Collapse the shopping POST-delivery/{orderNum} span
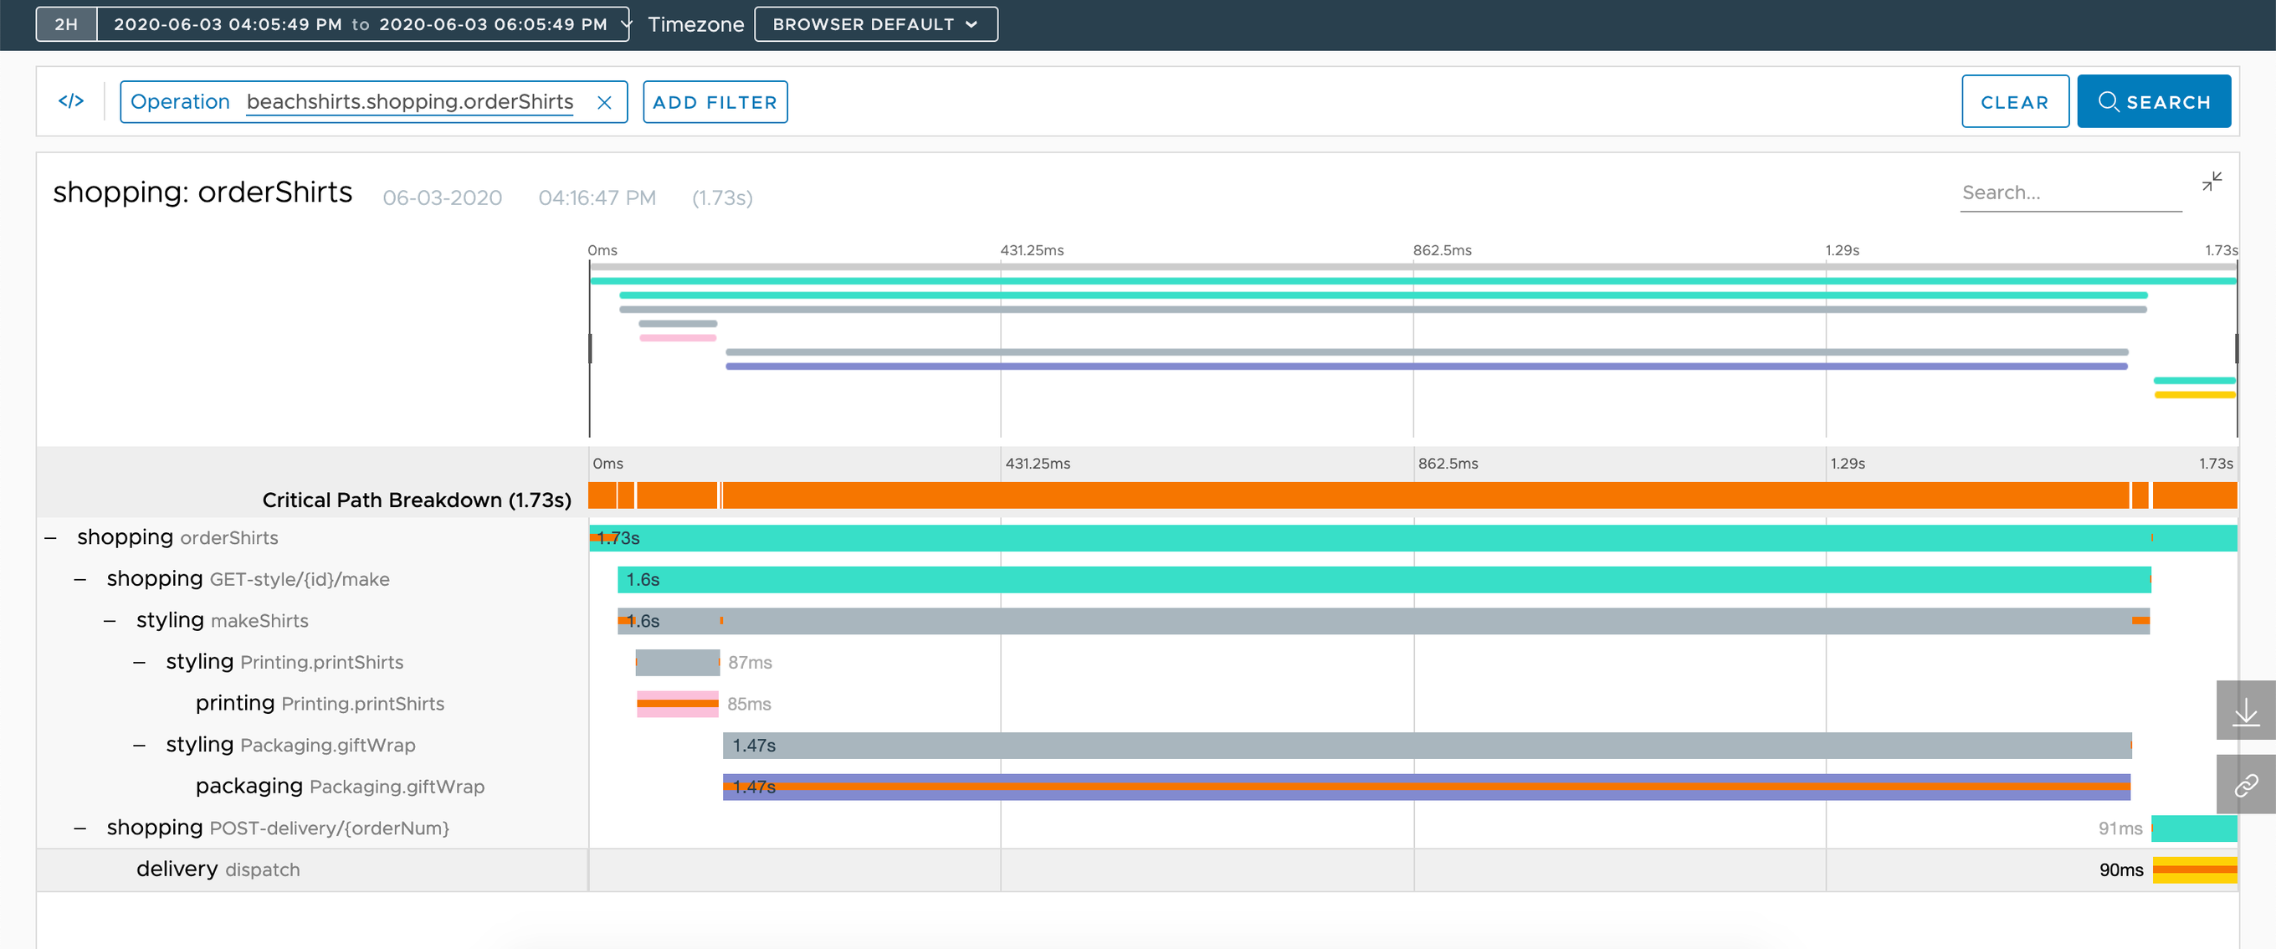 point(80,828)
